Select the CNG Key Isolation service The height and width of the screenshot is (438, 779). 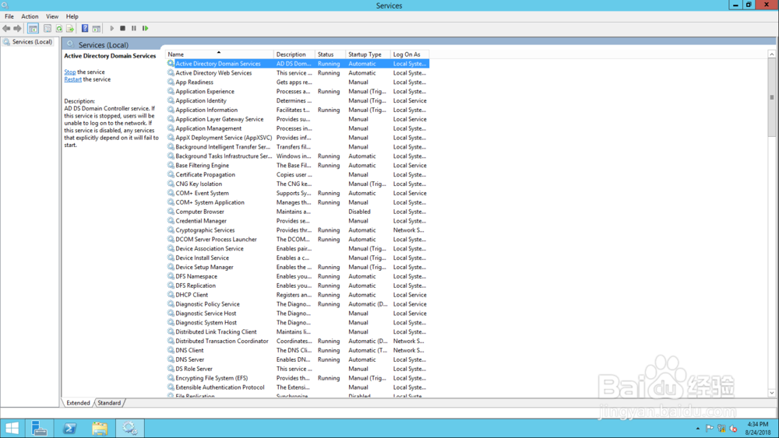tap(298, 184)
